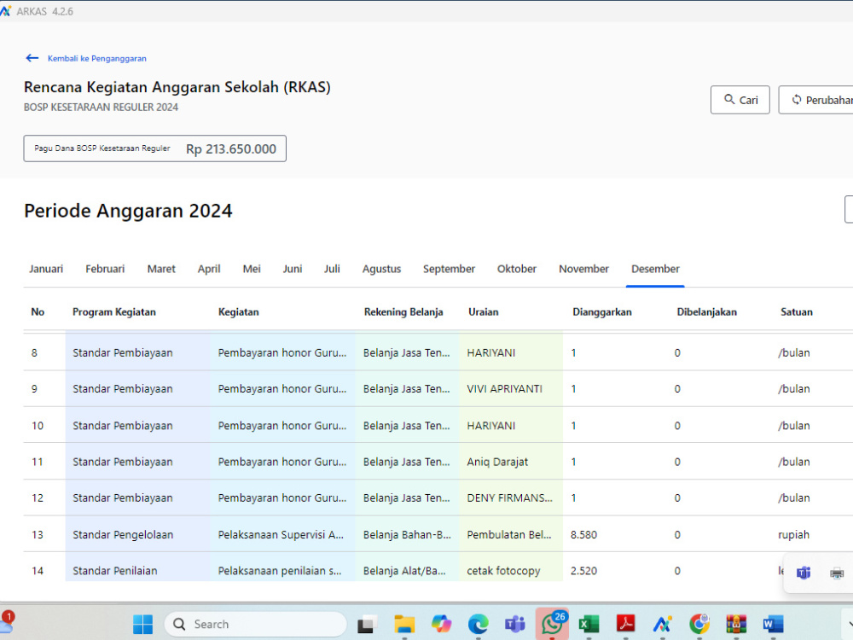
Task: Switch to the November tab
Action: coord(583,269)
